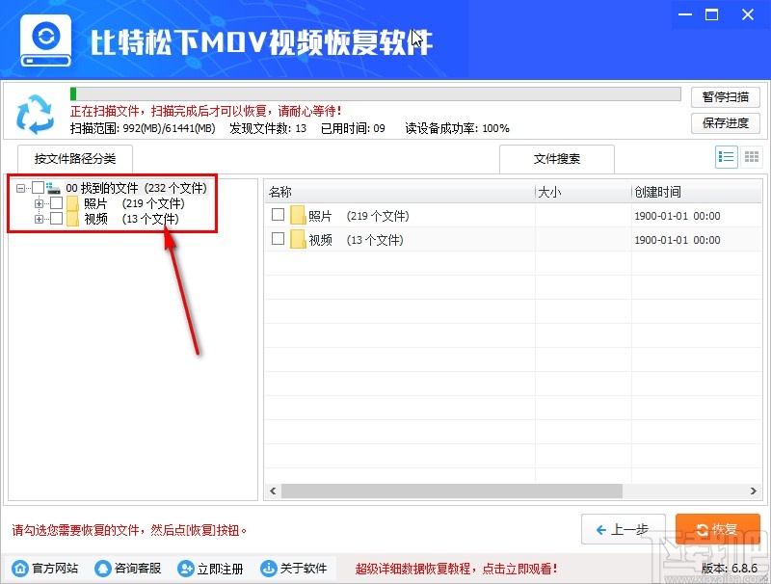
Task: Open the 超级详细数据恢复教程 tutorial link
Action: tap(456, 569)
